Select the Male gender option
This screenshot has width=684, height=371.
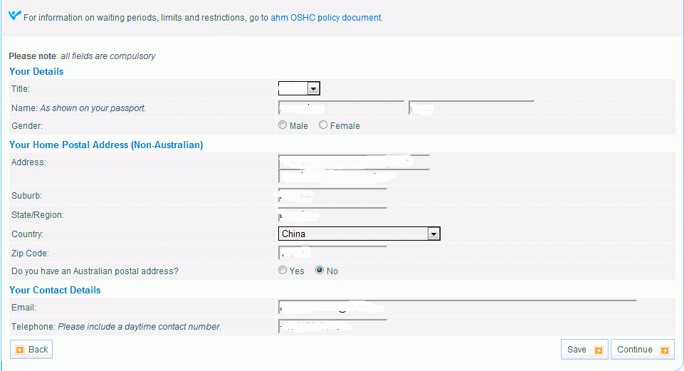(283, 125)
